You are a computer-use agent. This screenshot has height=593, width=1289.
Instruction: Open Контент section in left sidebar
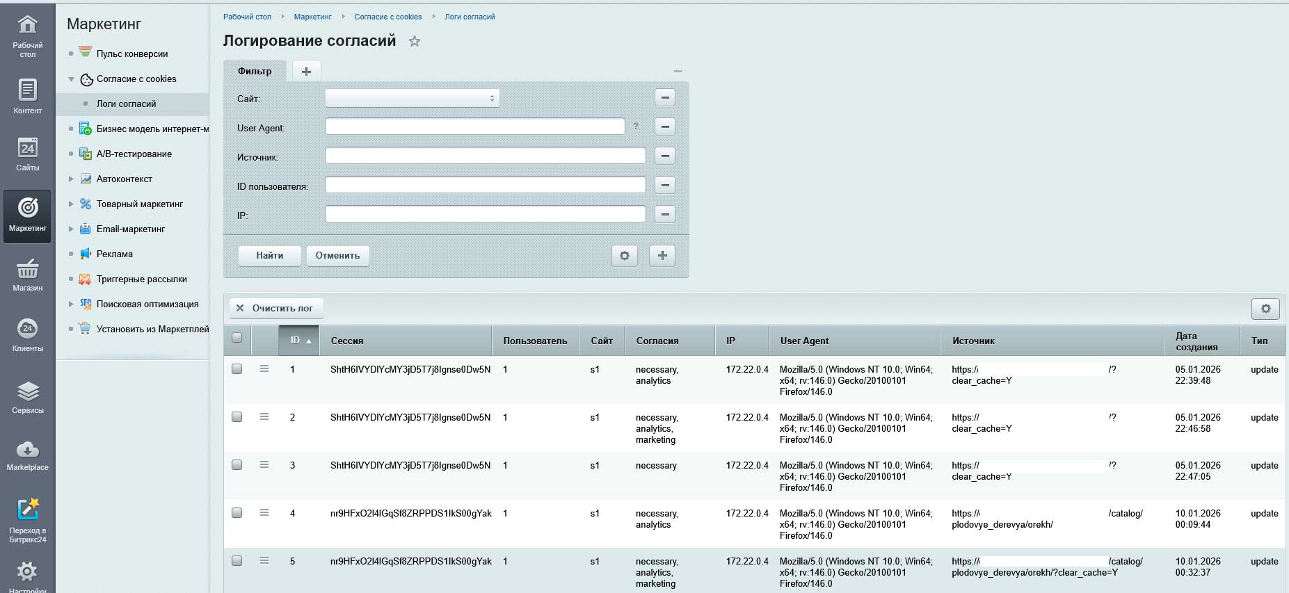click(x=27, y=96)
